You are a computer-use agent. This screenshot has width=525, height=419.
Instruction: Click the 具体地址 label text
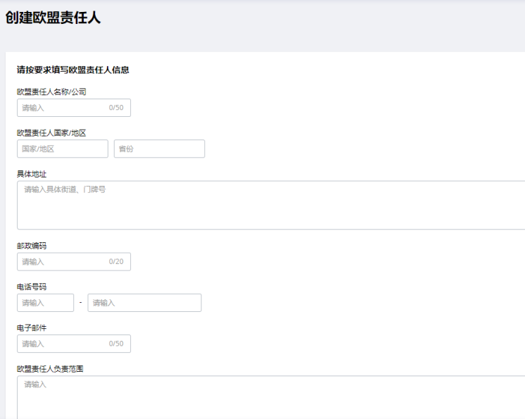tap(32, 174)
